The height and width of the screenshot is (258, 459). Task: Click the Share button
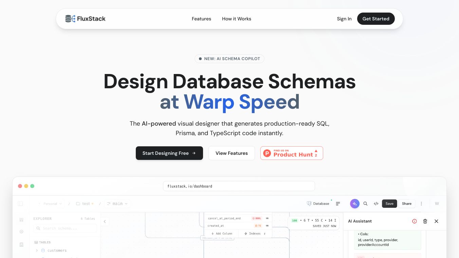coord(407,204)
